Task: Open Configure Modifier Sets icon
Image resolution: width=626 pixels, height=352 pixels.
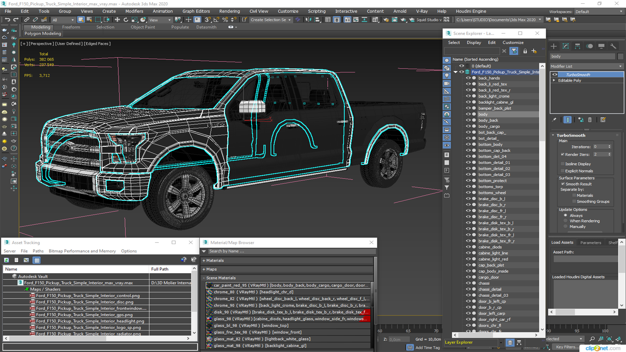Action: (603, 120)
